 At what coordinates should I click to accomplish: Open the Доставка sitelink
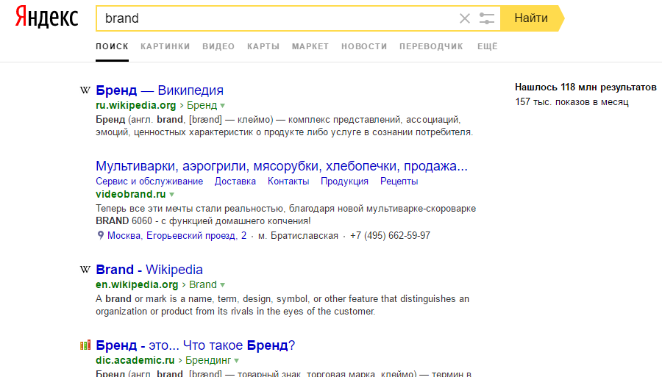point(235,182)
